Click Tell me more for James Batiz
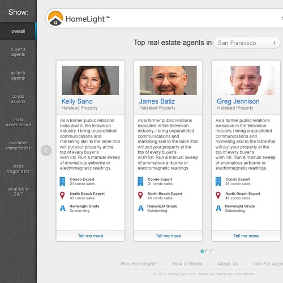This screenshot has height=283, width=283. tap(168, 236)
